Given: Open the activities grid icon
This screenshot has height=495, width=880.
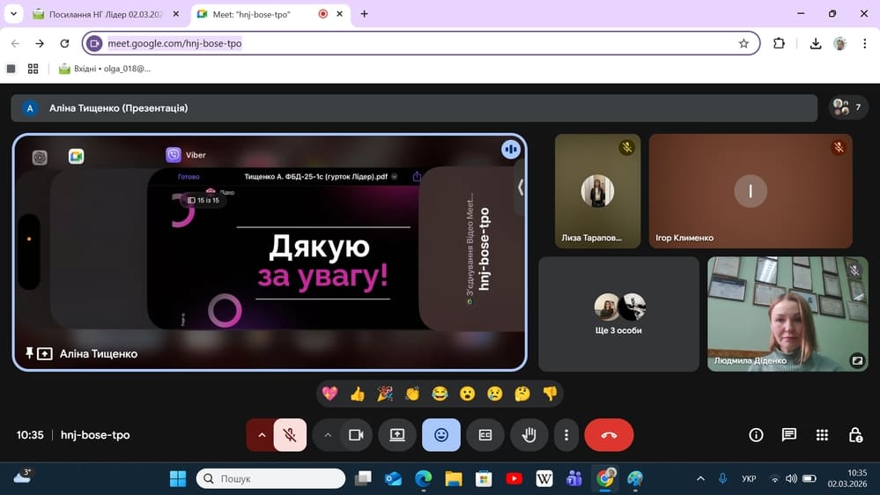Looking at the screenshot, I should pos(822,435).
